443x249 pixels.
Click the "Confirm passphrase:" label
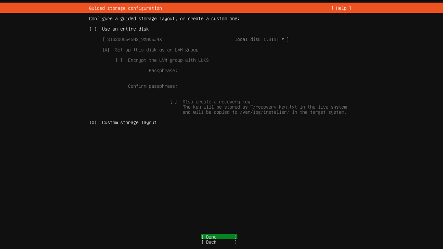[x=153, y=86]
